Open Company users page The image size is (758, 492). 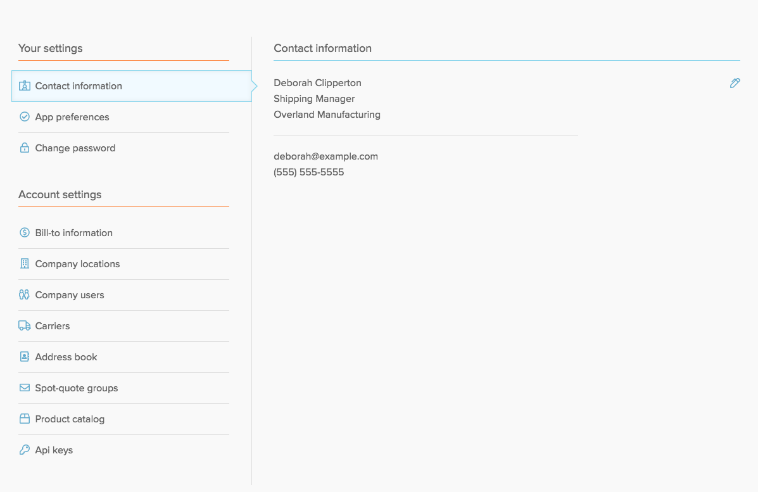pos(123,295)
